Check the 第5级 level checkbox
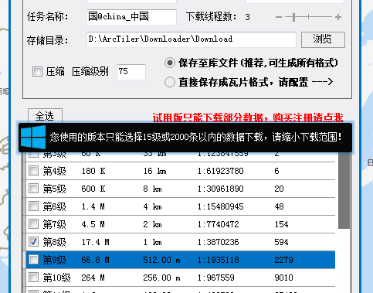The height and width of the screenshot is (293, 373). (33, 189)
